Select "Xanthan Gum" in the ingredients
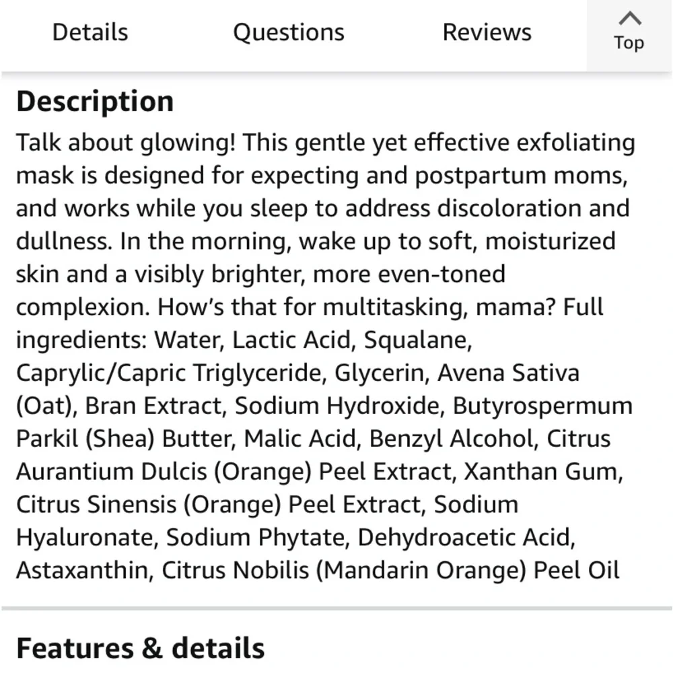This screenshot has width=673, height=673. point(542,472)
